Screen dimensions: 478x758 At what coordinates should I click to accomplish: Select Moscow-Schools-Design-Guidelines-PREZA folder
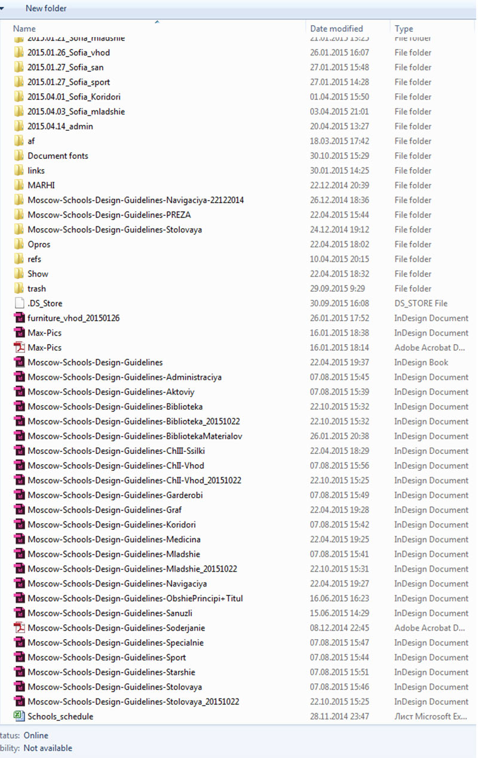click(109, 215)
